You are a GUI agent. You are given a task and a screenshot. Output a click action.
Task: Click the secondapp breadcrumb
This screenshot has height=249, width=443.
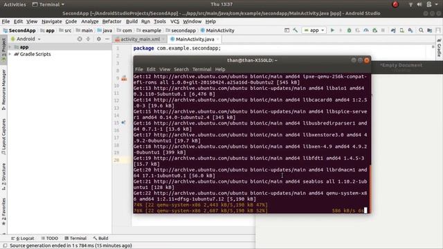tap(181, 30)
